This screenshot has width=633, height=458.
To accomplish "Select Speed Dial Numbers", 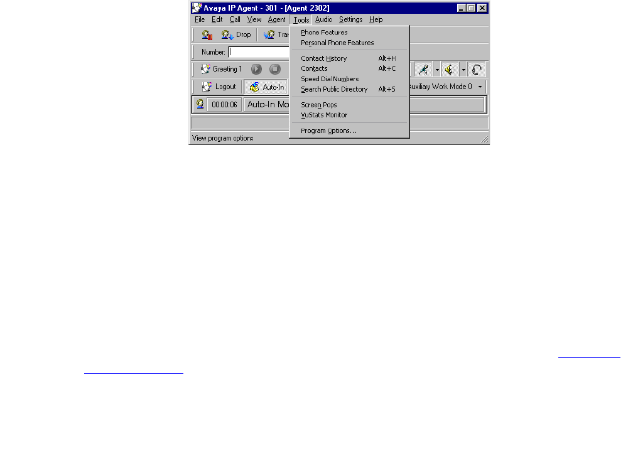I will 350,79.
